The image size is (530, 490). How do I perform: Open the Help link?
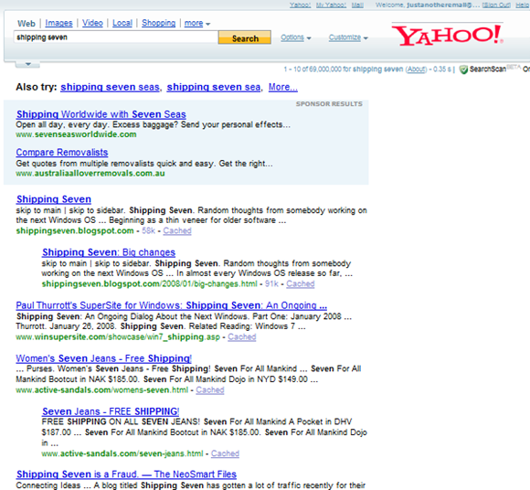523,5
